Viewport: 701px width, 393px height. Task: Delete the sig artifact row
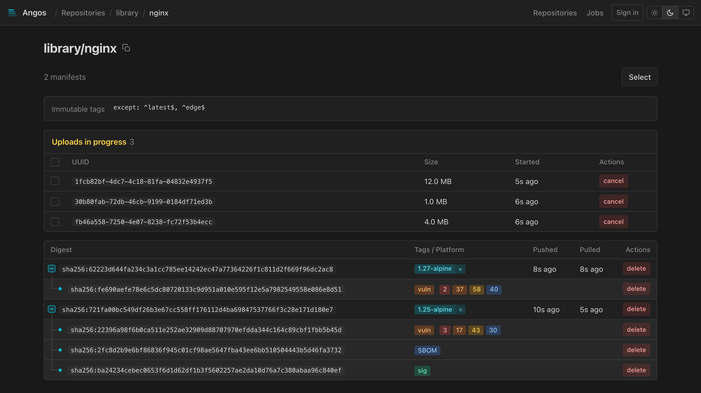coord(636,370)
